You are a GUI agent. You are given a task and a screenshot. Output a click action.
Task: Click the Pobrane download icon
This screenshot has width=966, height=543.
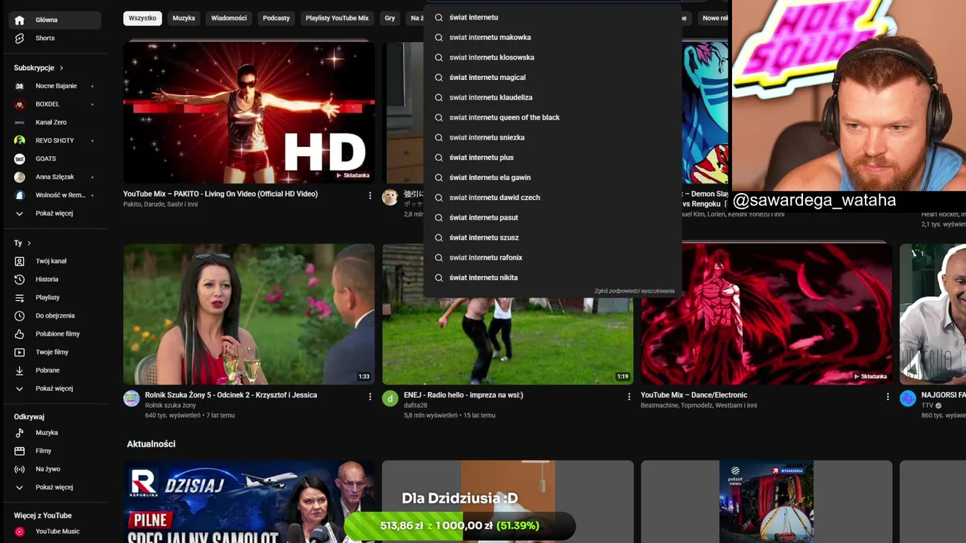pyautogui.click(x=20, y=370)
